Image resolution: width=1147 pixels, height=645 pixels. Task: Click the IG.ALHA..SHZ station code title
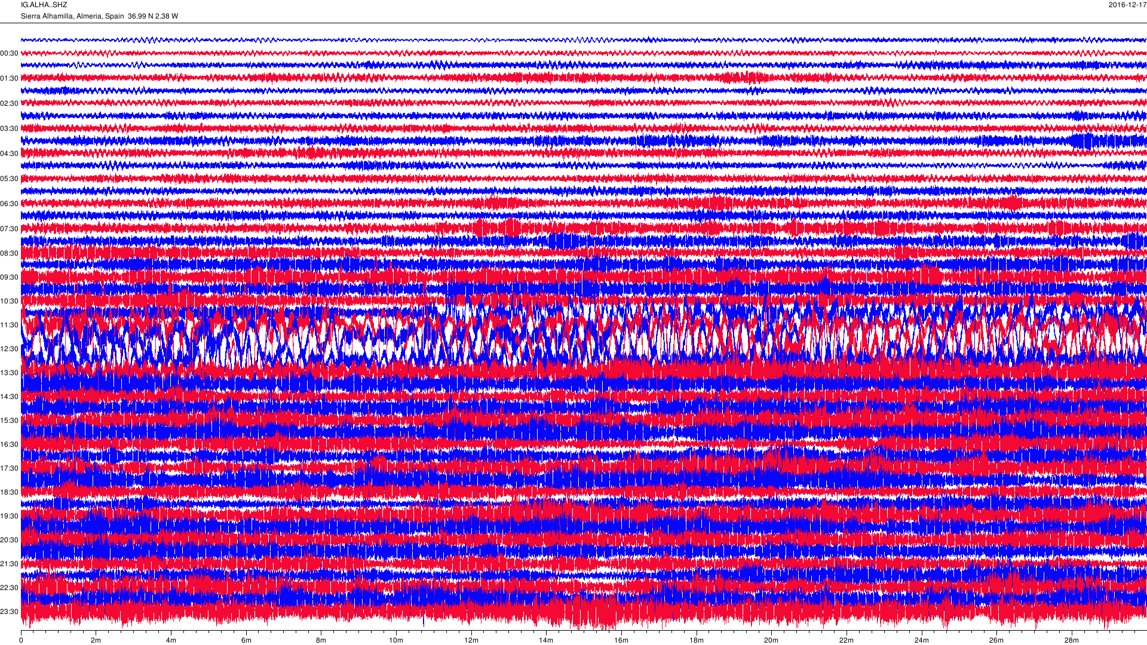(x=44, y=5)
